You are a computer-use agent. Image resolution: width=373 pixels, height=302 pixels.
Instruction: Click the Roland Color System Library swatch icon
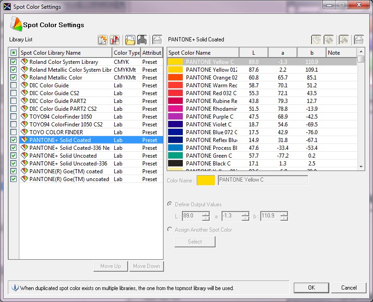click(24, 62)
